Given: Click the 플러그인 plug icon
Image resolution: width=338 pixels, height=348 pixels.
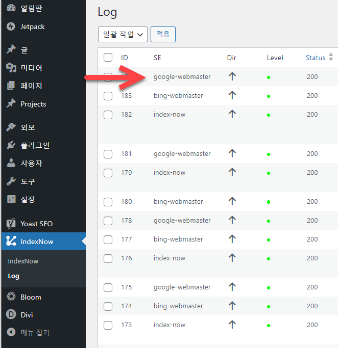Looking at the screenshot, I should point(11,145).
